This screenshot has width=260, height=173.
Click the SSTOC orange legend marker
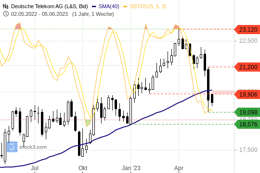pyautogui.click(x=125, y=7)
